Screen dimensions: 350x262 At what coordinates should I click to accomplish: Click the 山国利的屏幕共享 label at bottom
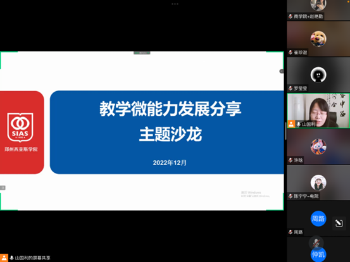pos(32,258)
